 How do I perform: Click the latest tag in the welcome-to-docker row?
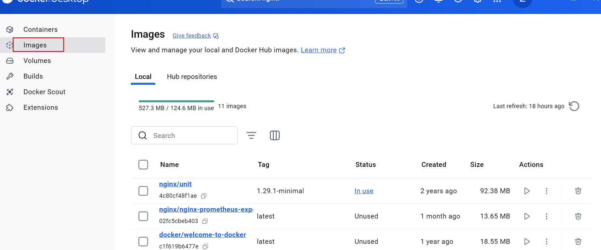[x=266, y=242]
